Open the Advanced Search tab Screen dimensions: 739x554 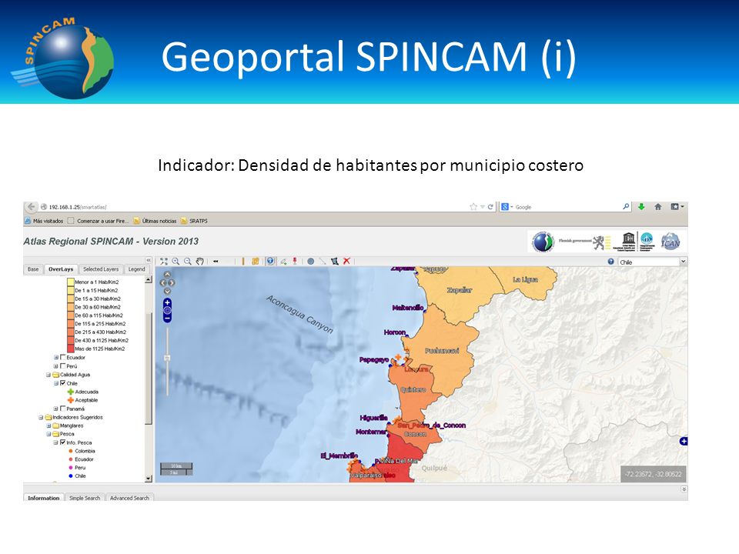point(129,498)
